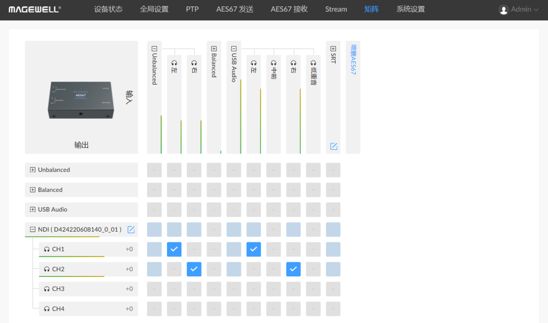Collapse the NDI output group
The image size is (548, 323).
(33, 229)
